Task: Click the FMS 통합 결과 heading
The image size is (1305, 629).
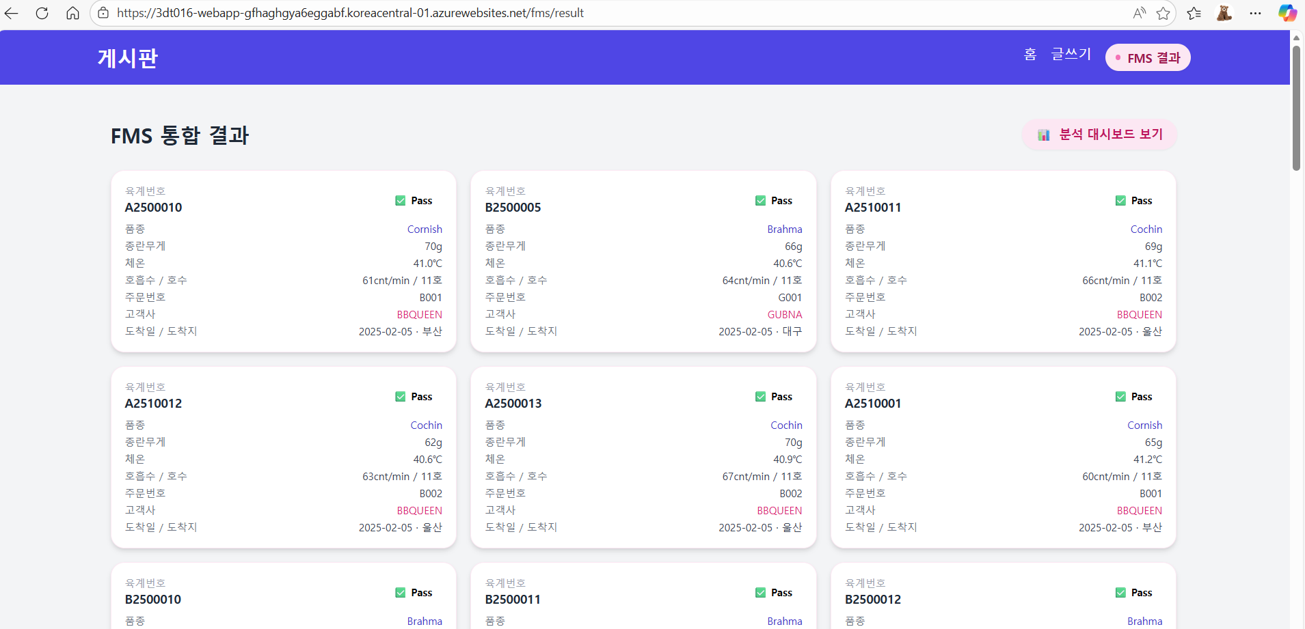Action: [x=180, y=135]
